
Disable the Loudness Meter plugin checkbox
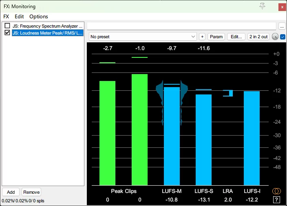click(7, 33)
